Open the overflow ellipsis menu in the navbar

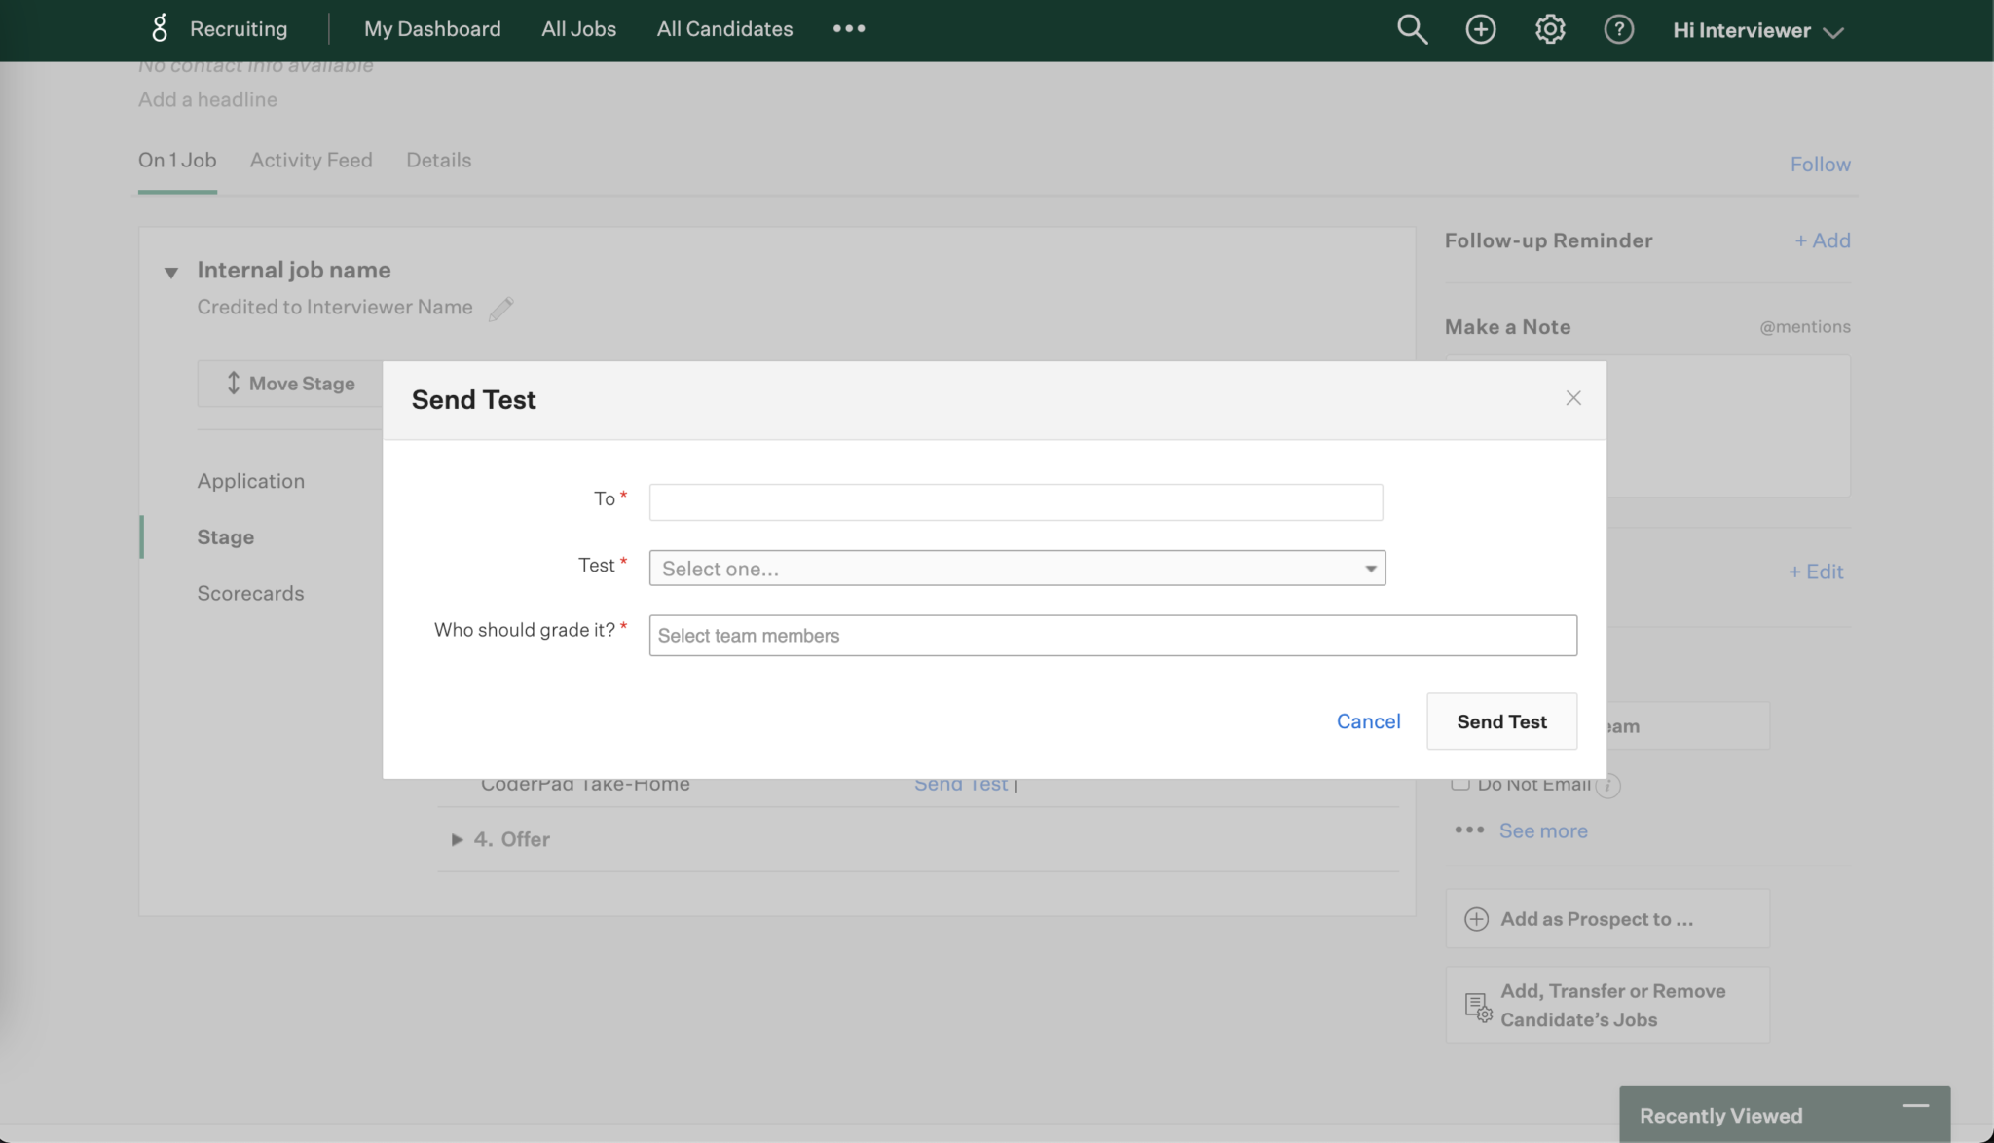click(x=848, y=29)
